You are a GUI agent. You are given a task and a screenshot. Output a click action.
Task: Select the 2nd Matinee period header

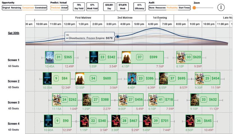125,18
